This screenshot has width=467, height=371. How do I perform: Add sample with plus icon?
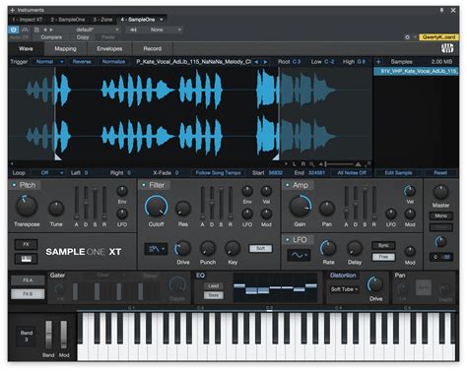pyautogui.click(x=378, y=62)
